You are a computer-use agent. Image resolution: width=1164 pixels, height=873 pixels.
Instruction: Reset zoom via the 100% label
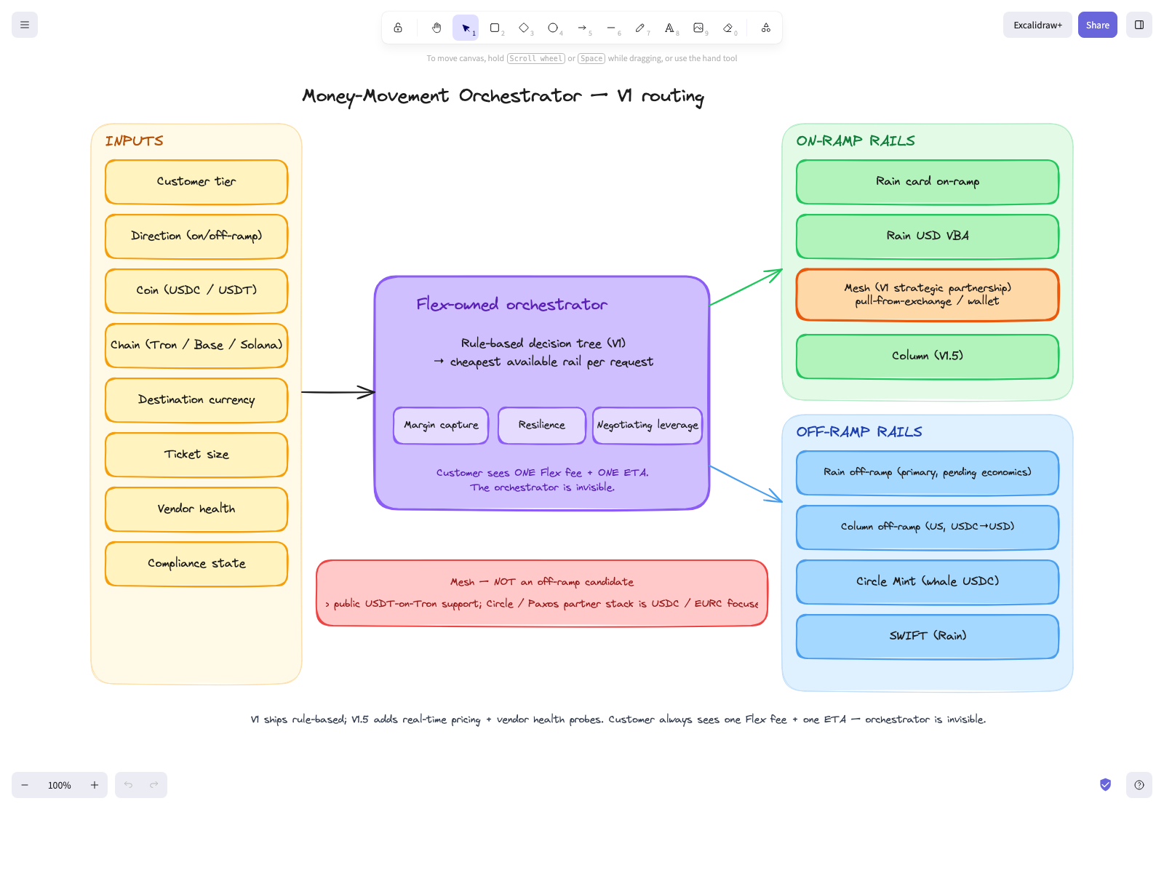(x=60, y=785)
